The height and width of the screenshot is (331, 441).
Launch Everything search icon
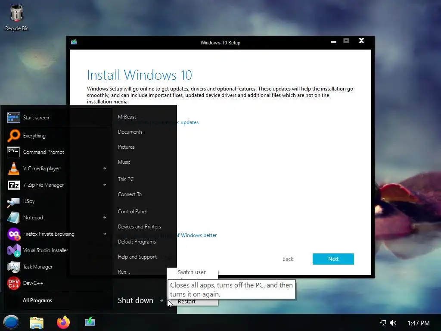tap(13, 136)
